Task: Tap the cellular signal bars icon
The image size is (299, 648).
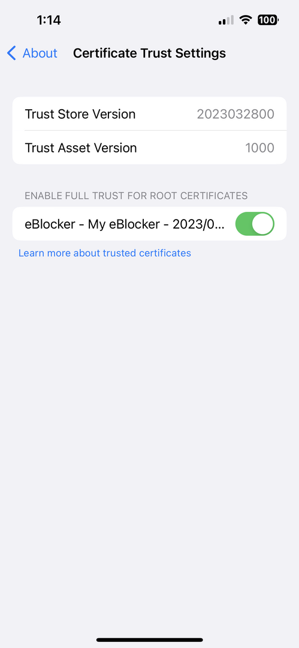Action: point(226,20)
